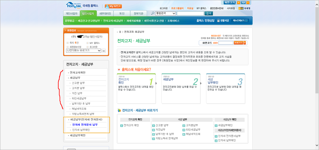Open 사이트맵 link
Image resolution: width=319 pixels, height=150 pixels.
click(231, 8)
